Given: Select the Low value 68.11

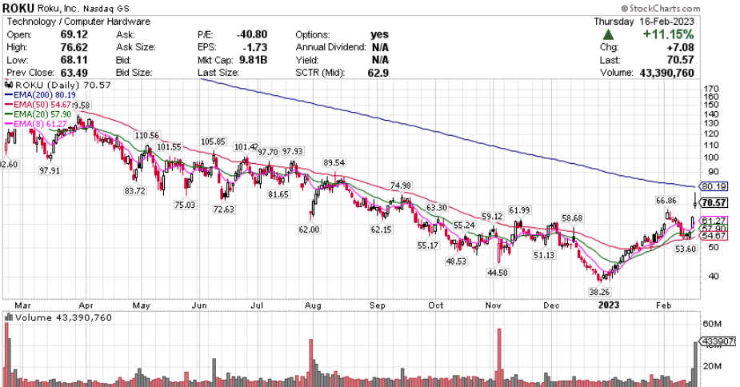Looking at the screenshot, I should click(74, 60).
